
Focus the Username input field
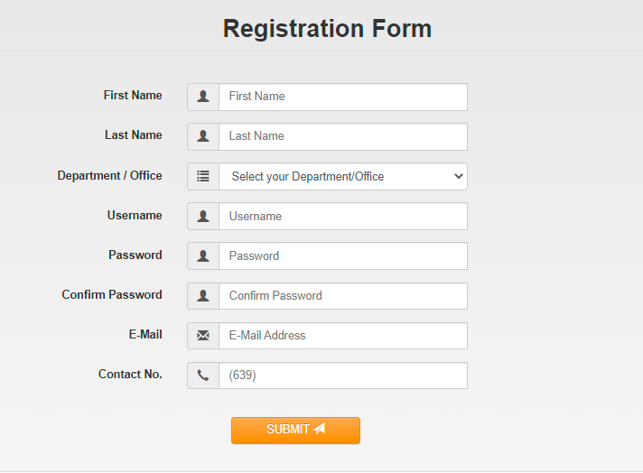tap(343, 216)
